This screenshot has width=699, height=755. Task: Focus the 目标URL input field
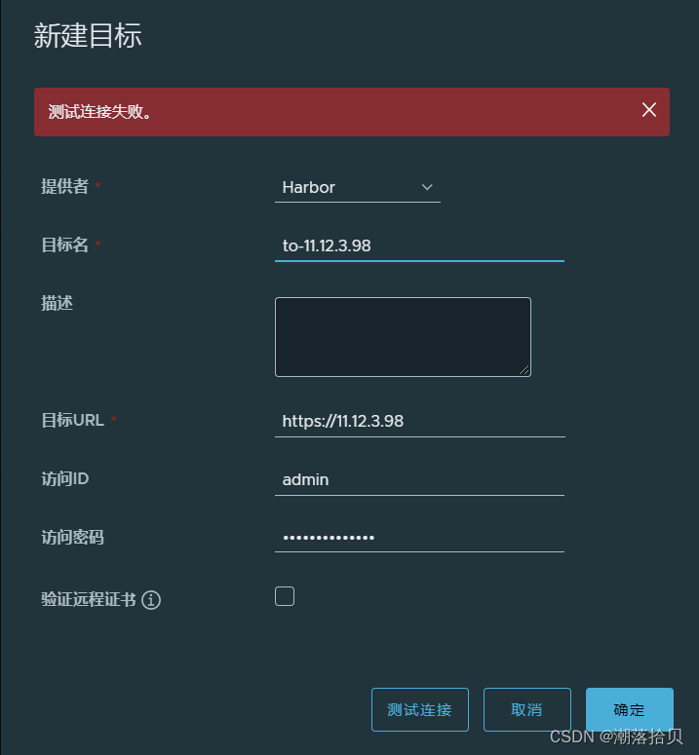(x=419, y=421)
